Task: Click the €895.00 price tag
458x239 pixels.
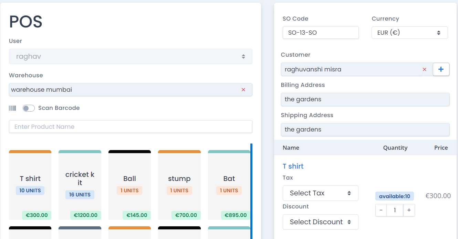Action: [236, 215]
